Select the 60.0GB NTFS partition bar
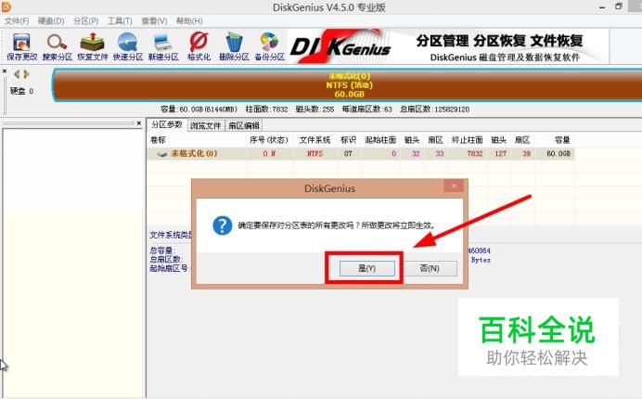The width and height of the screenshot is (642, 399). coord(347,85)
